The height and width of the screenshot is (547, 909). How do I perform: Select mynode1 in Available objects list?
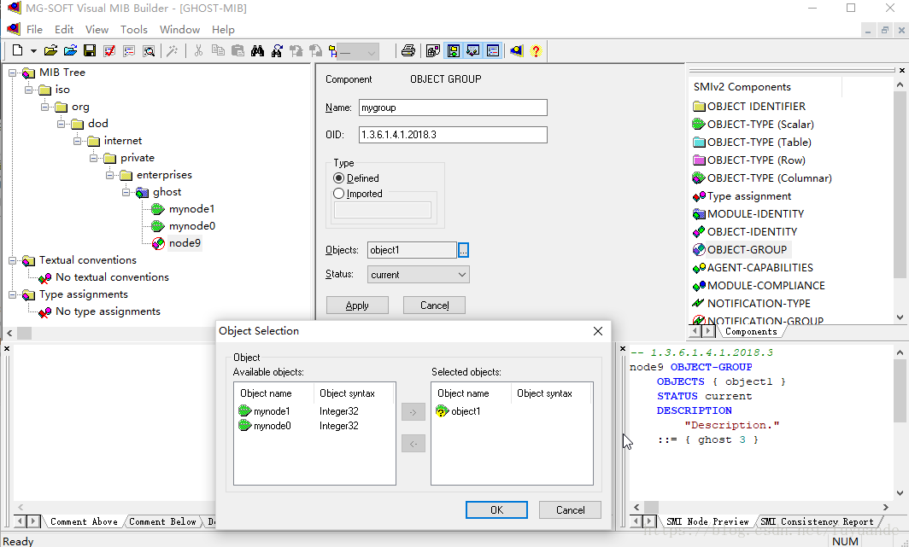tap(272, 411)
